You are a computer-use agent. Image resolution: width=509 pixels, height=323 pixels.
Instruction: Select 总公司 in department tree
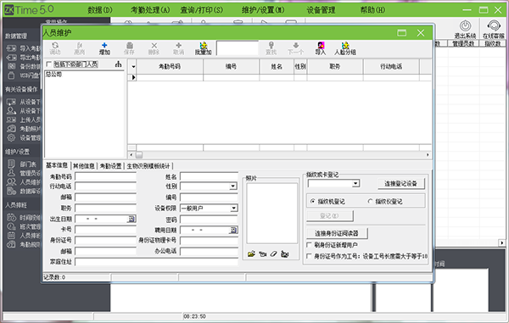click(53, 75)
